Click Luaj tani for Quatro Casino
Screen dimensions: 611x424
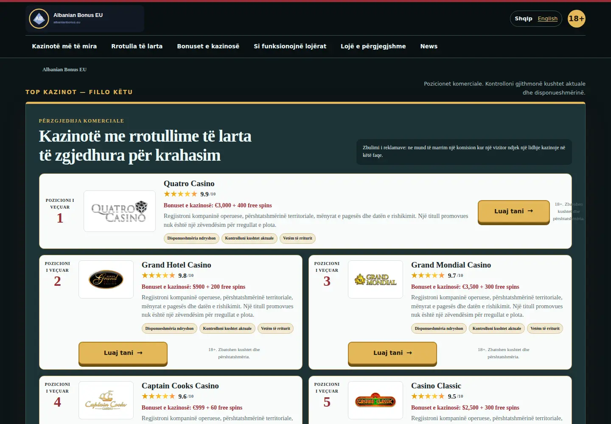point(514,212)
